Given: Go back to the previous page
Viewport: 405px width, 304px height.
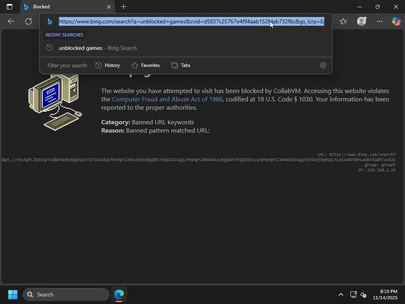Looking at the screenshot, I should tap(11, 21).
